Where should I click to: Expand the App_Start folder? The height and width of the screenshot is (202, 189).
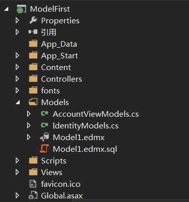pyautogui.click(x=17, y=55)
